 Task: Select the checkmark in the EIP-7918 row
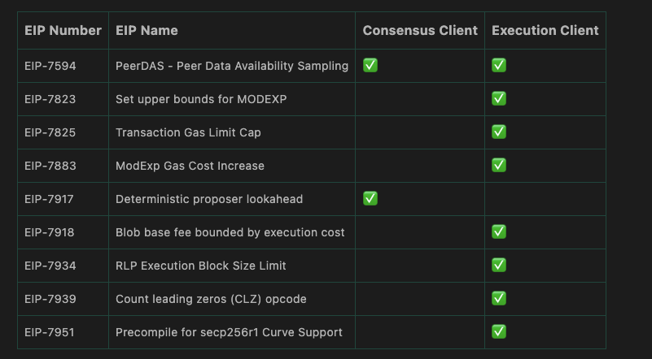tap(499, 231)
